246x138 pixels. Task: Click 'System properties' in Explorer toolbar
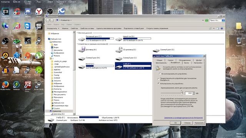(87, 28)
